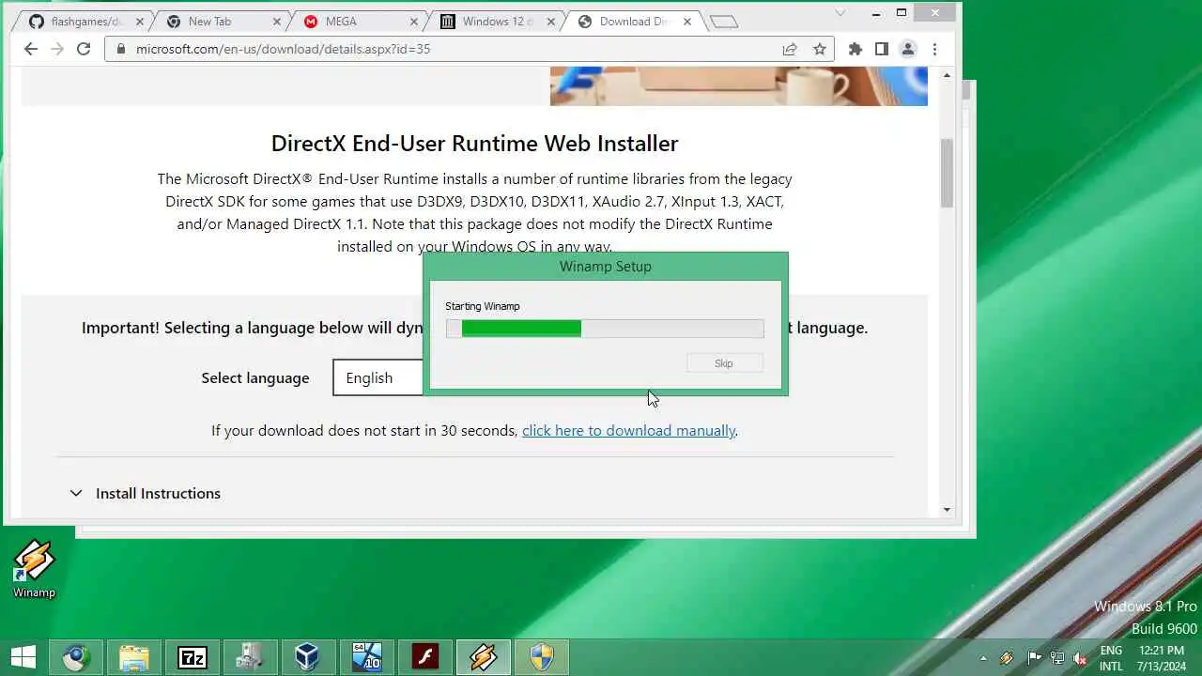Open the computer setup taskbar icon
Screen dimensions: 1202x676
[x=250, y=657]
